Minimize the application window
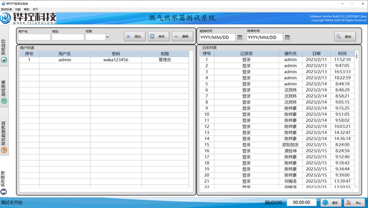The image size is (368, 208). 342,3
